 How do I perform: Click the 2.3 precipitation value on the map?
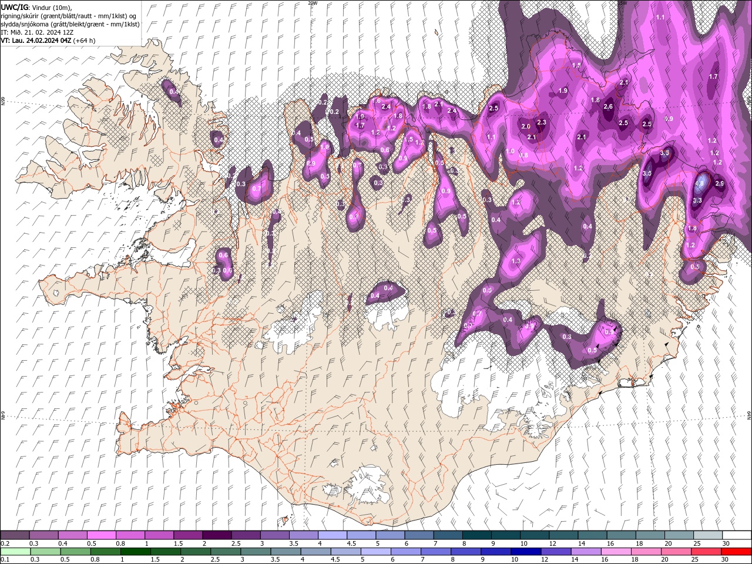coord(542,122)
